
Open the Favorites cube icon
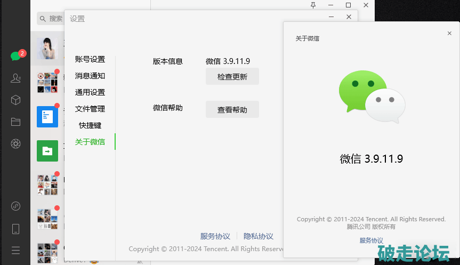pos(15,100)
